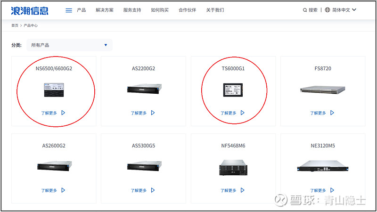Open the 关于我们 menu
The image size is (377, 212).
tap(215, 10)
